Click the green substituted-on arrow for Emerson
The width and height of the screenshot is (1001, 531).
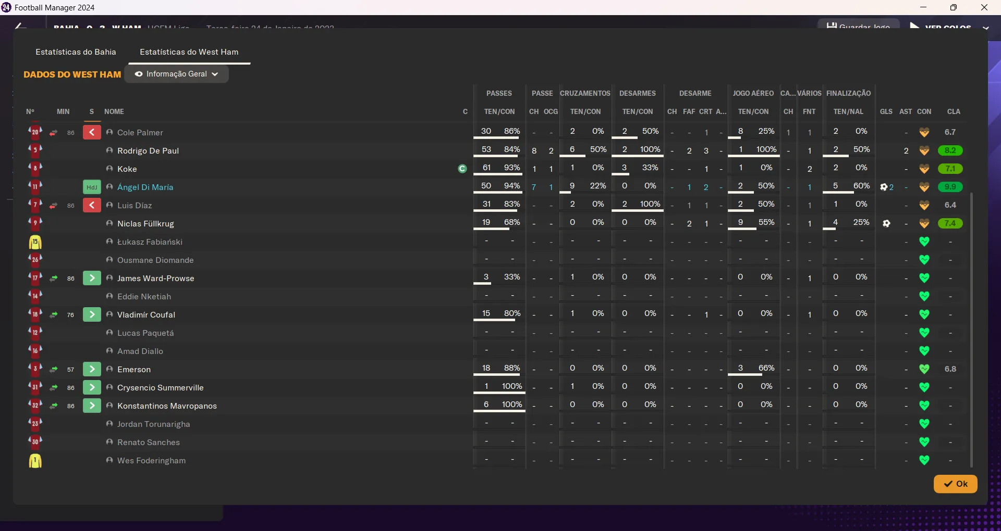(x=92, y=369)
